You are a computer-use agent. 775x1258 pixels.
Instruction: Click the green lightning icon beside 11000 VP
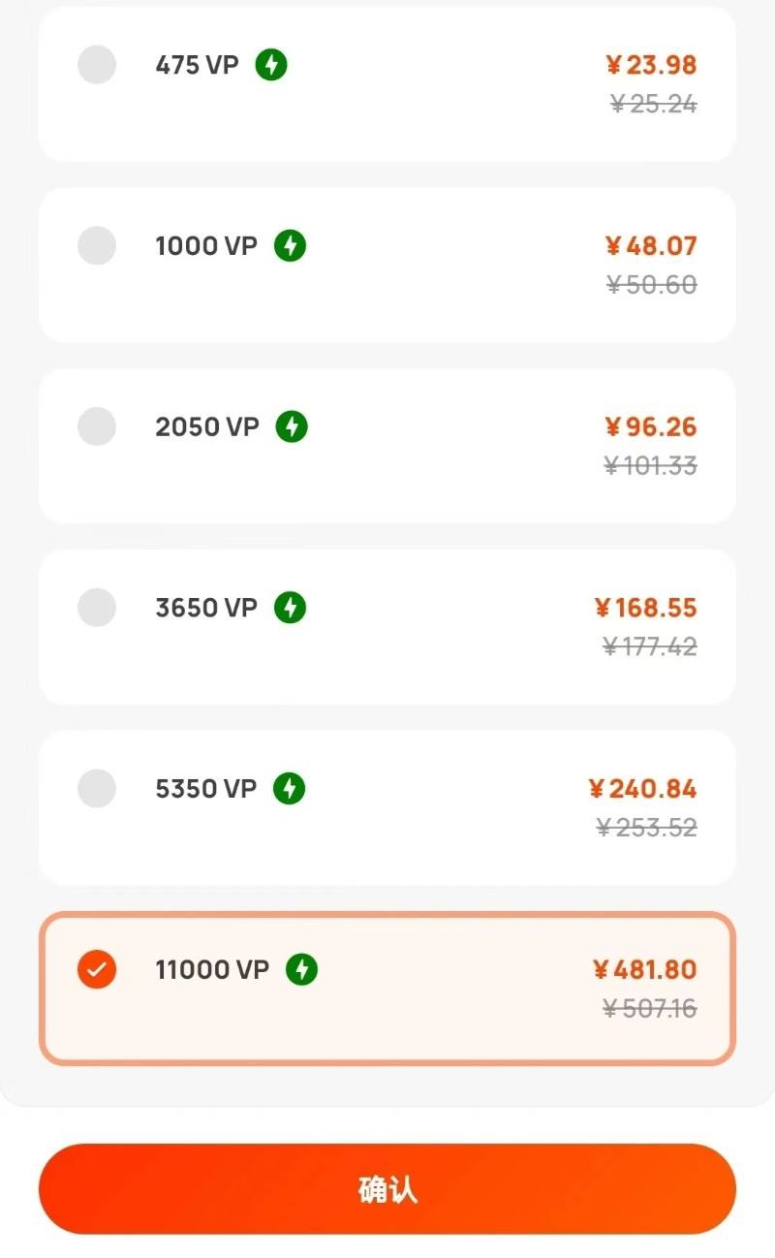(x=301, y=969)
